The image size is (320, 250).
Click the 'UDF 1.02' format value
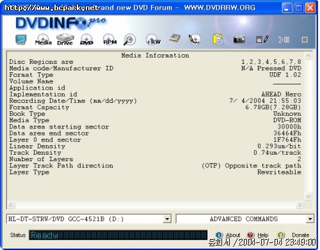(x=285, y=75)
